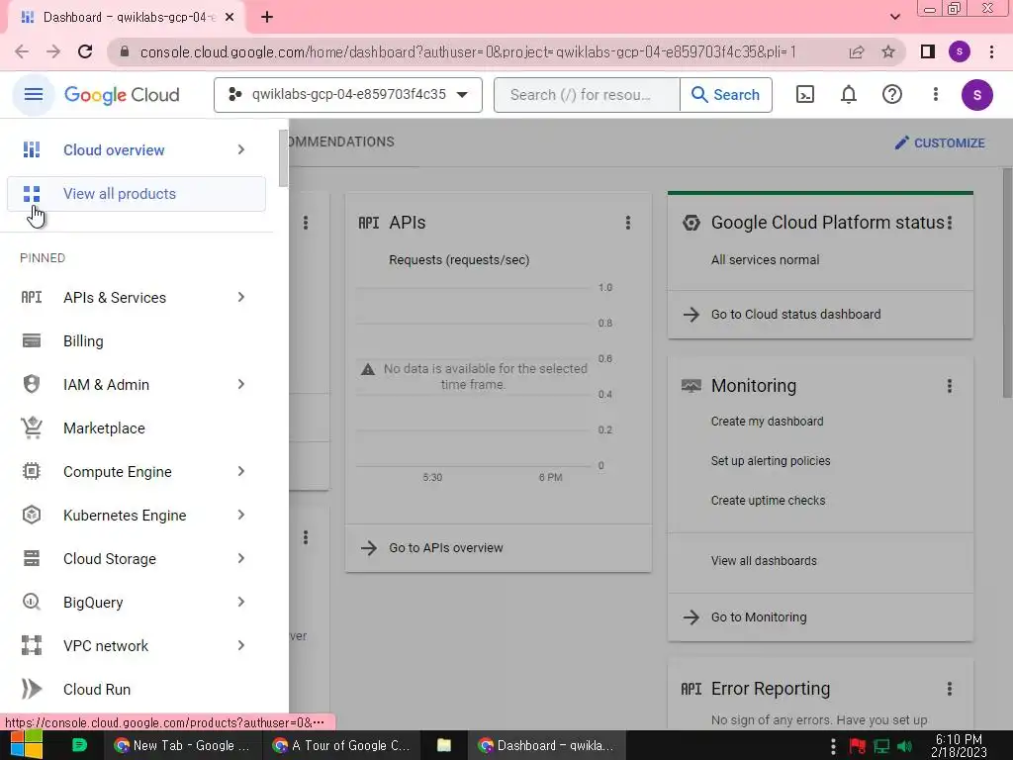Switch to New Tab - Google taskbar item
The image size is (1013, 760).
(182, 745)
